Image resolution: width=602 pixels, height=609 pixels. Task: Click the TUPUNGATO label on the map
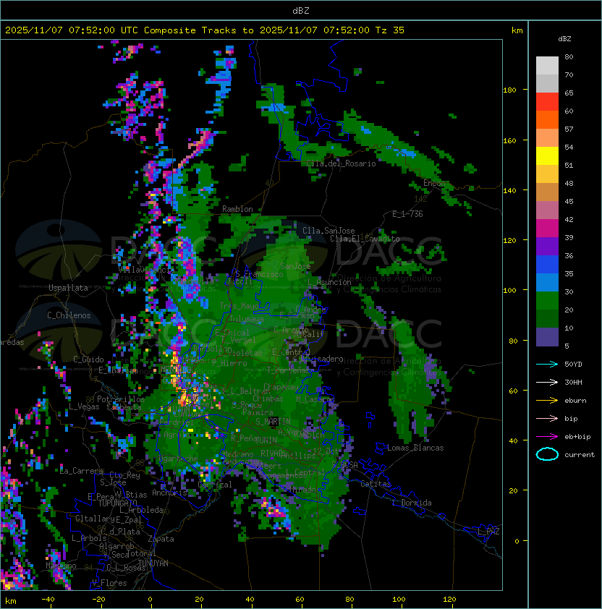click(117, 503)
